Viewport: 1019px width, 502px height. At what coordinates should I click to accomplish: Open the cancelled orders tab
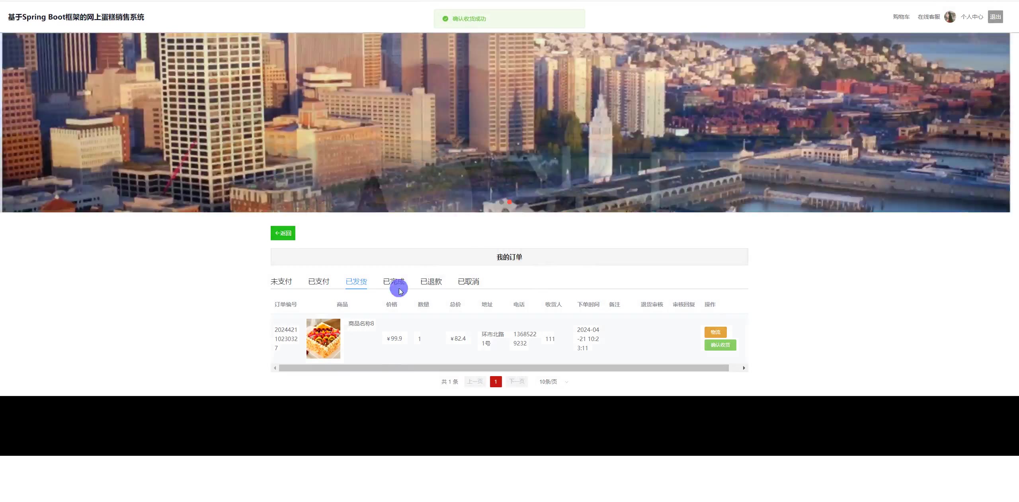pos(469,282)
